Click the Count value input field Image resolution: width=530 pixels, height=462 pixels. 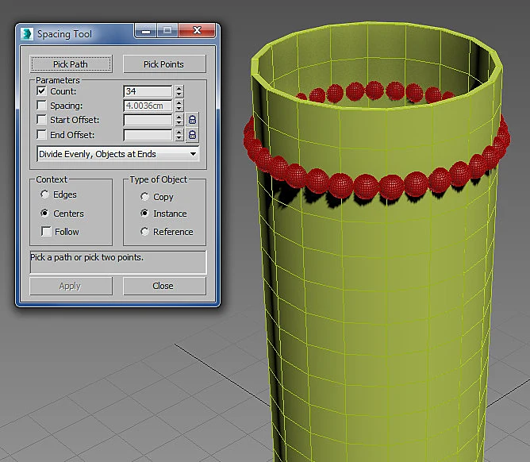click(x=148, y=91)
